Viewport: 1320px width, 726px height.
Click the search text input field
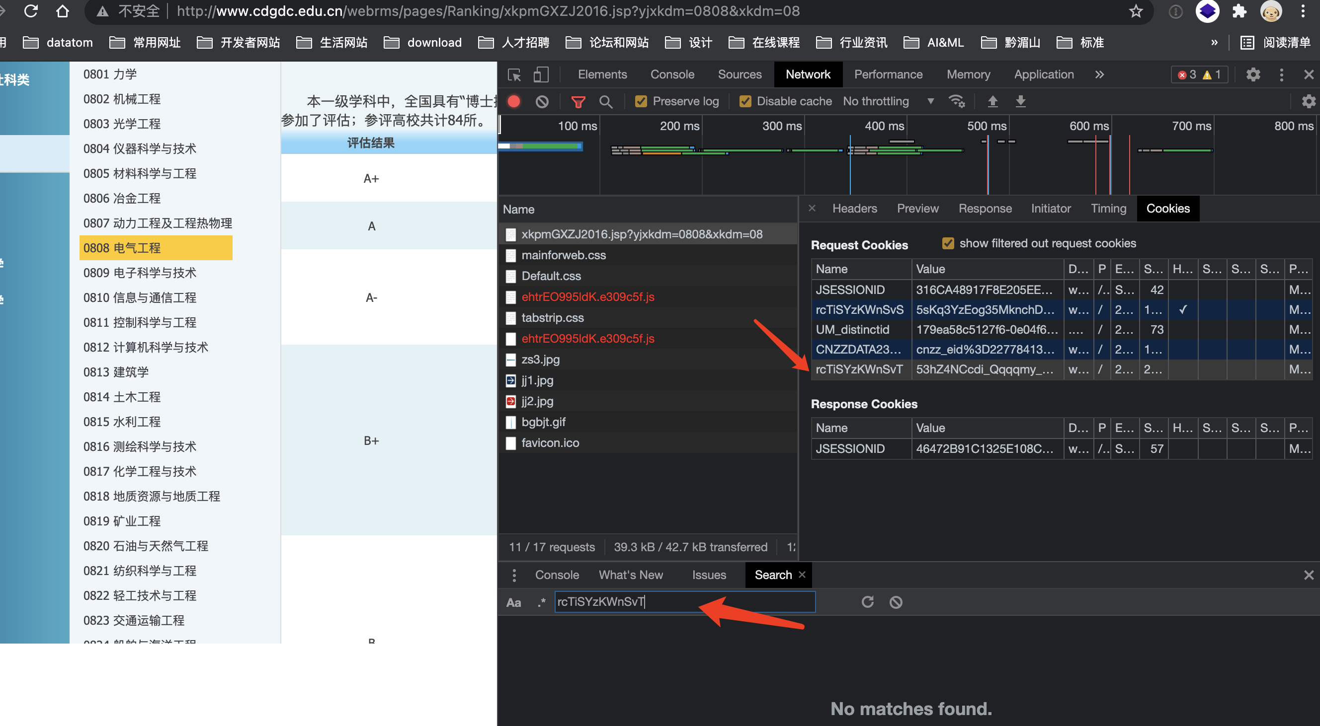[684, 601]
